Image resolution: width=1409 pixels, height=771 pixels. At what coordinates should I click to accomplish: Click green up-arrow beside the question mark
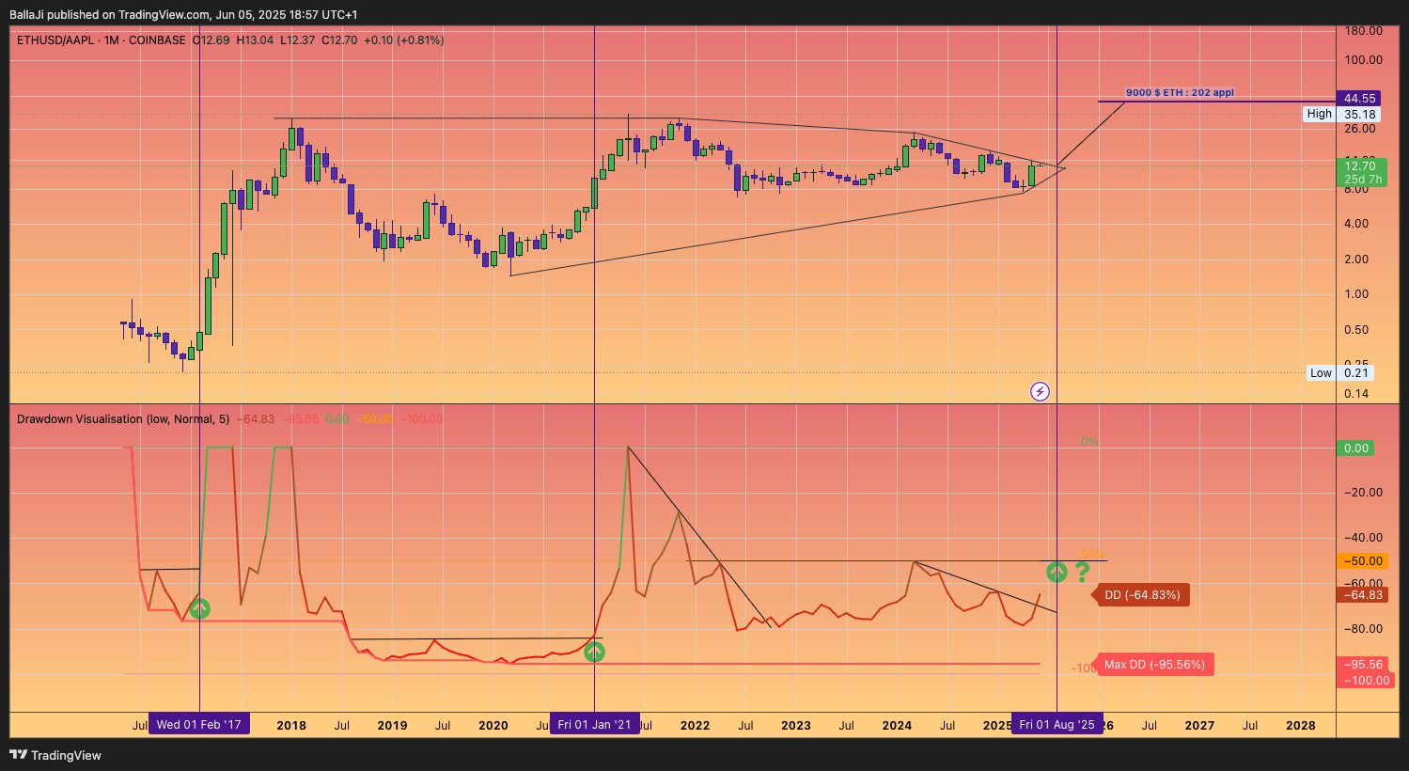[x=1057, y=571]
